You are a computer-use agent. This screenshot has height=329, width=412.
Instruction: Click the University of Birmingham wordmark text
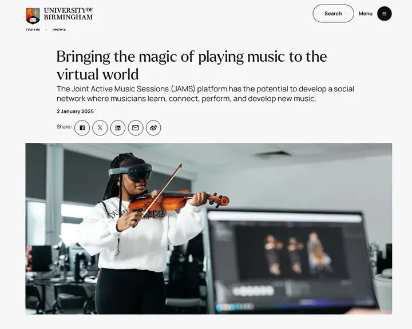point(68,14)
